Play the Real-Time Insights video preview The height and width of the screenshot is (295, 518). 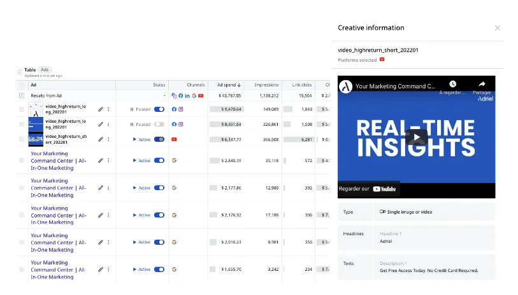click(x=416, y=137)
